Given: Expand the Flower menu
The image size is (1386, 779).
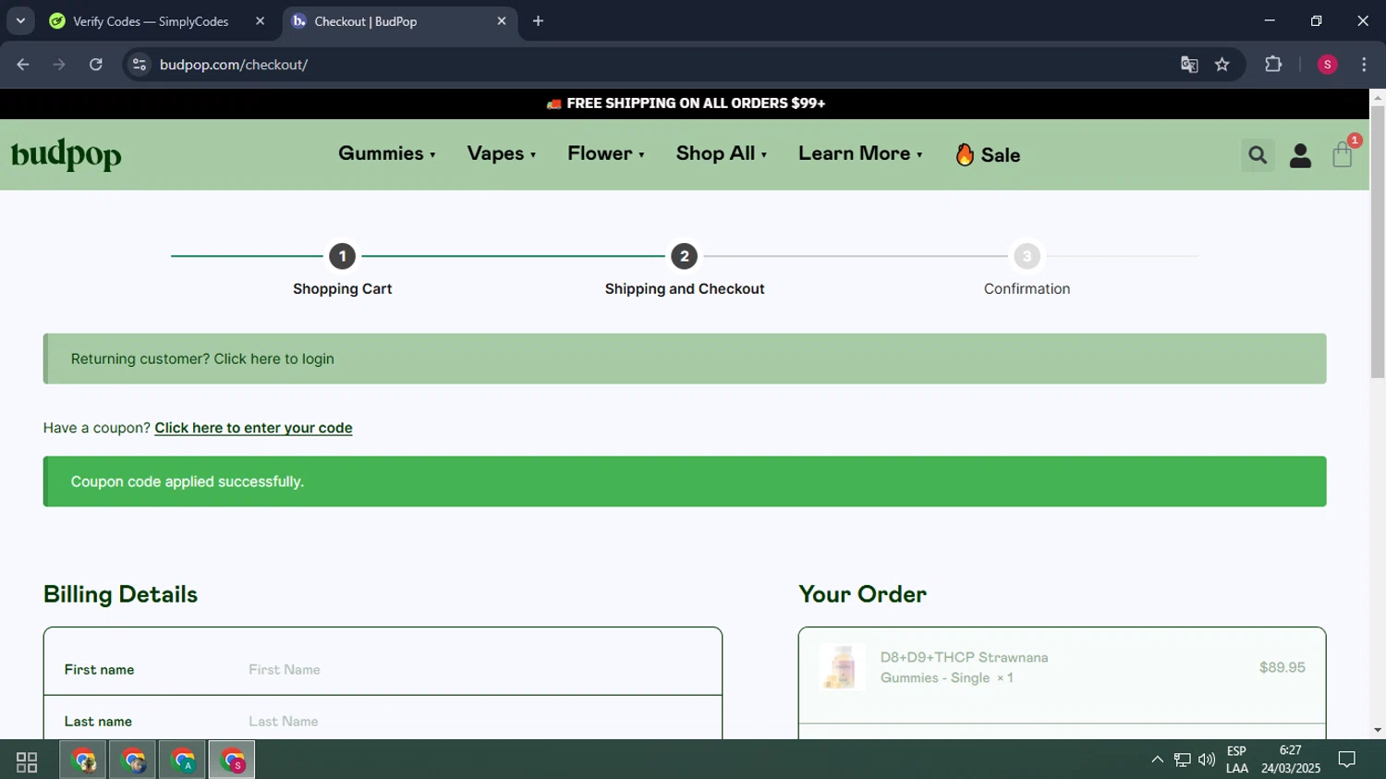Looking at the screenshot, I should [x=606, y=154].
